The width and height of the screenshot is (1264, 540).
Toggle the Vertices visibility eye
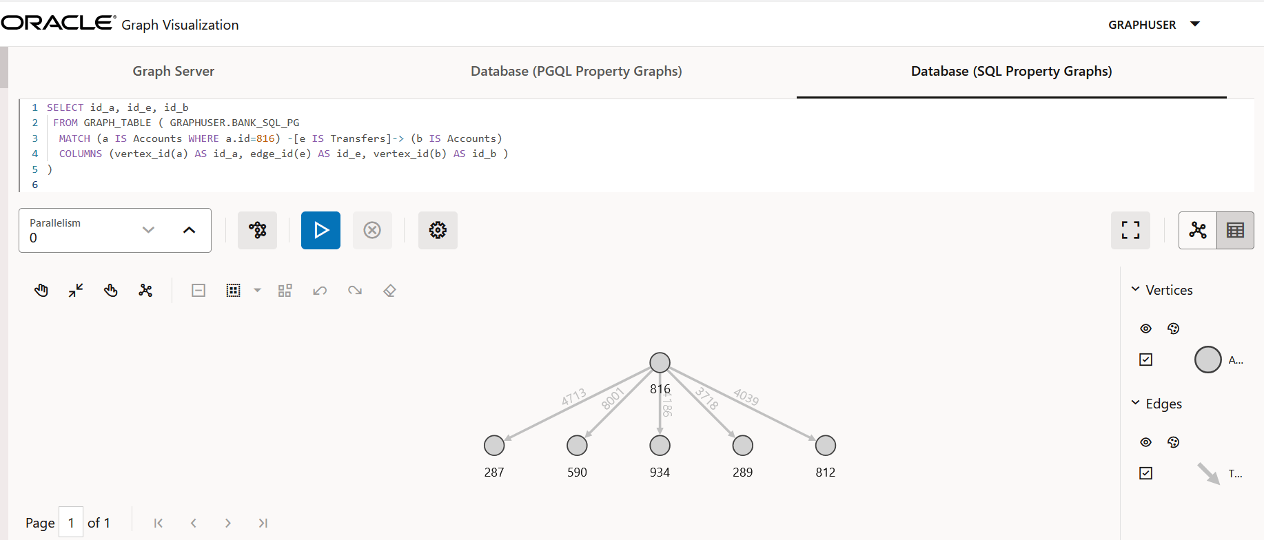point(1145,329)
